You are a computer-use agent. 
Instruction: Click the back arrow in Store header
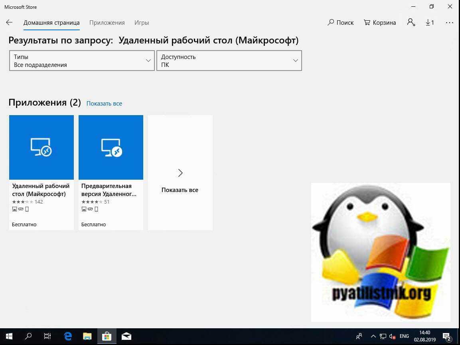point(9,22)
